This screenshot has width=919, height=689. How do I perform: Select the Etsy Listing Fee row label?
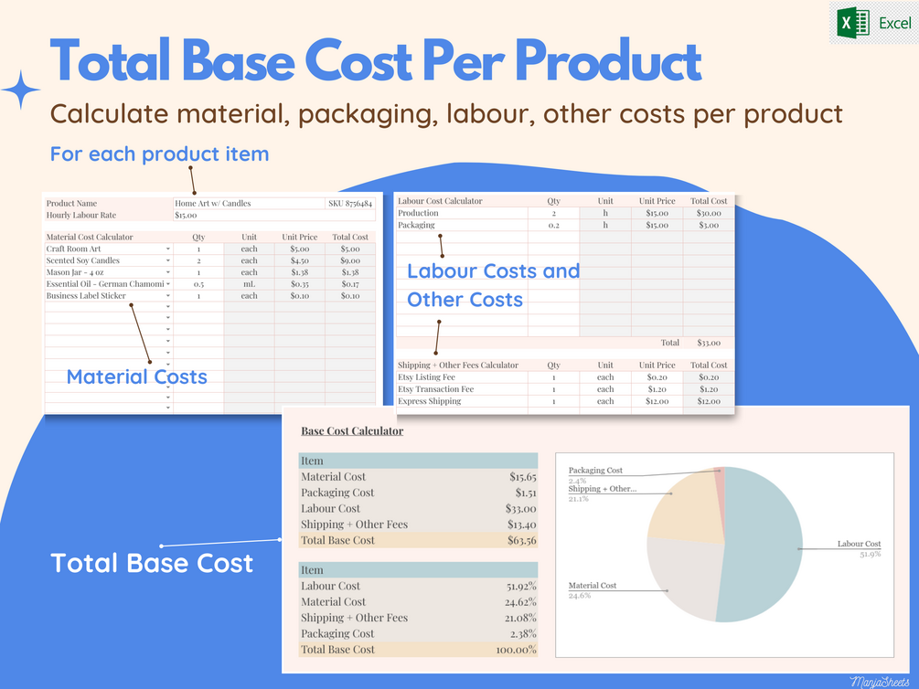click(426, 377)
